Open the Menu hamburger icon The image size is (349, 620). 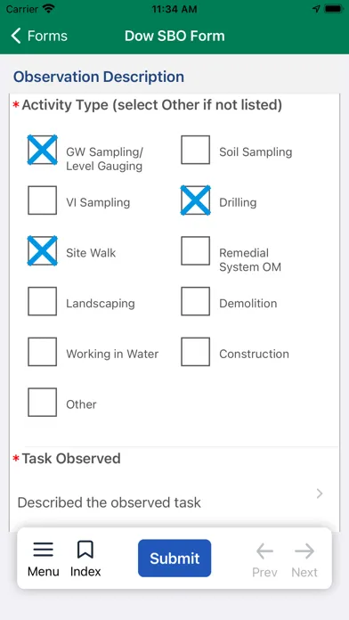coord(43,550)
